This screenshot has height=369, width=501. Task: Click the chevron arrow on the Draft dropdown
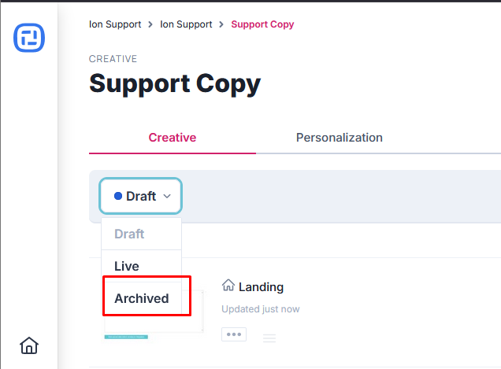click(167, 196)
